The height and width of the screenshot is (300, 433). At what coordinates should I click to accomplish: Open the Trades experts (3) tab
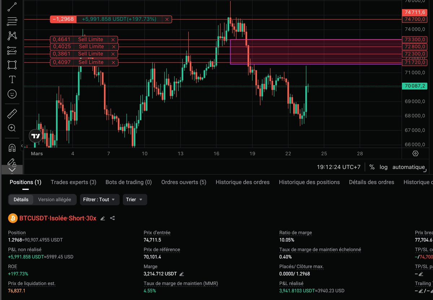click(x=74, y=182)
